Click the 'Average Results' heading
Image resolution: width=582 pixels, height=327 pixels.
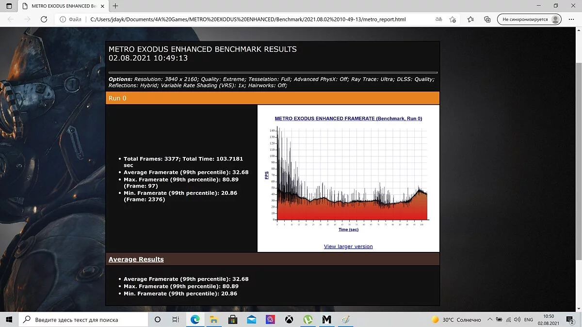pyautogui.click(x=136, y=259)
